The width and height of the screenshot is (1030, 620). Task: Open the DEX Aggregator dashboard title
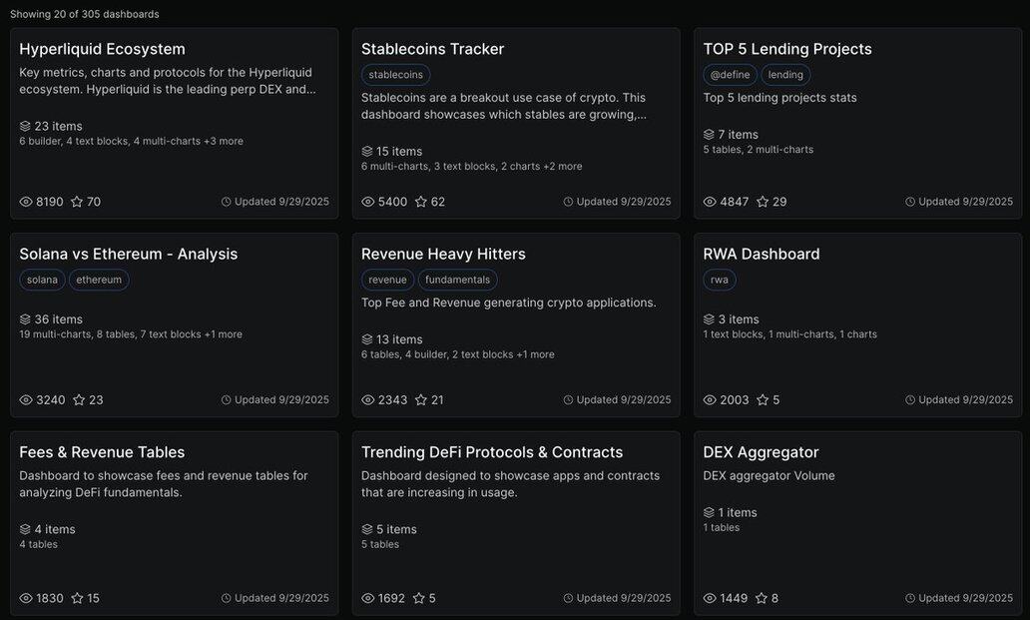click(x=761, y=452)
